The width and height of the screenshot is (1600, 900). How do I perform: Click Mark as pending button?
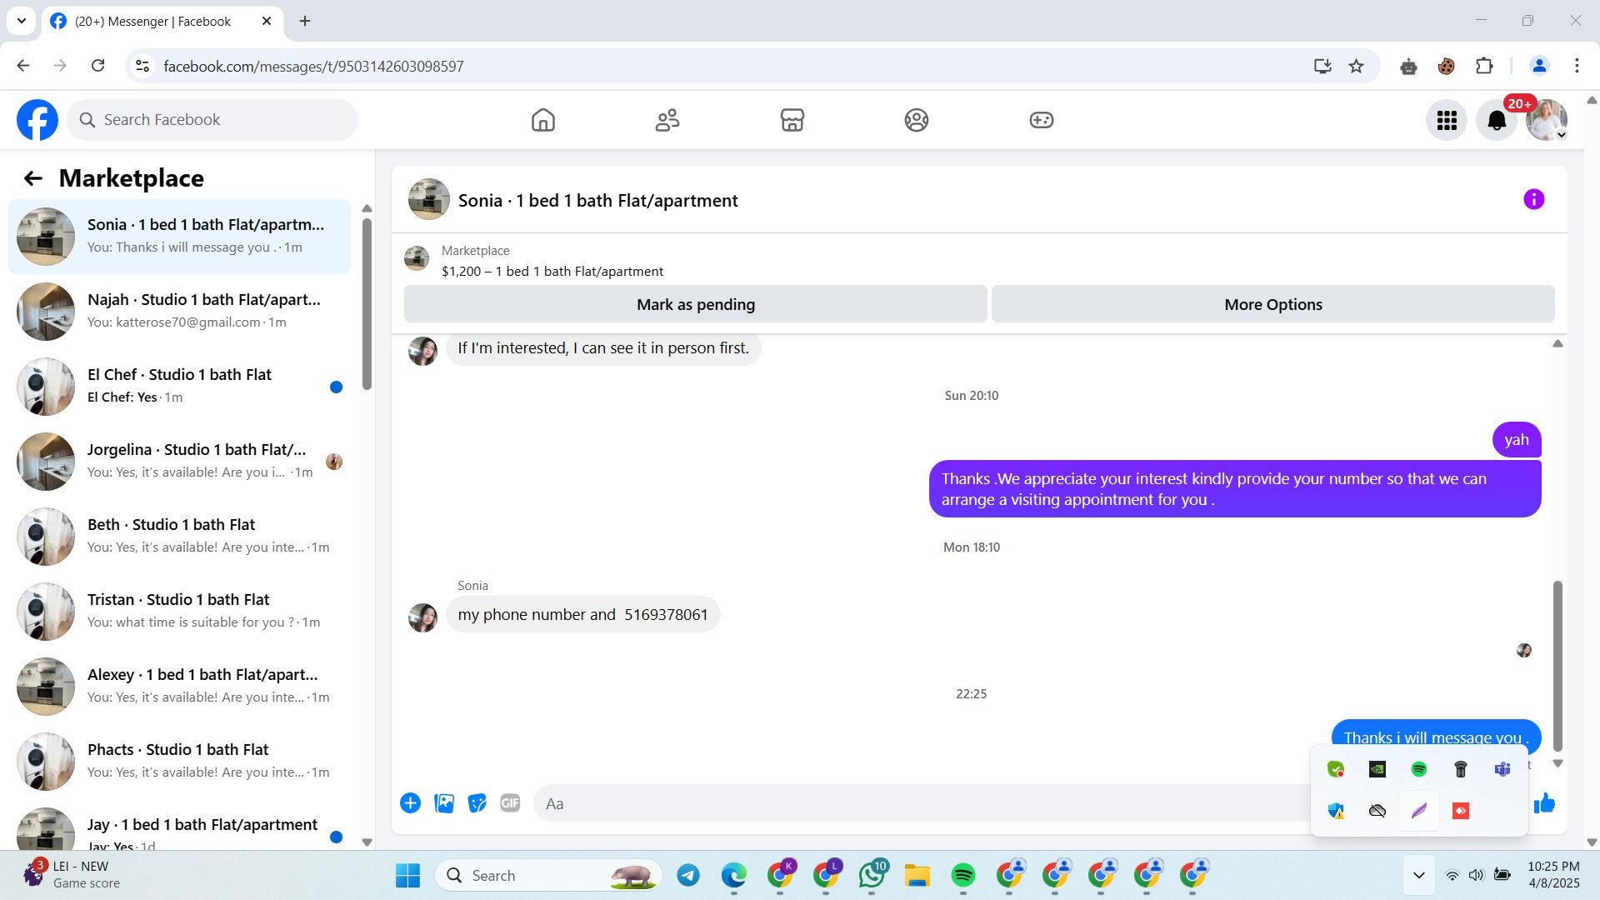coord(695,304)
